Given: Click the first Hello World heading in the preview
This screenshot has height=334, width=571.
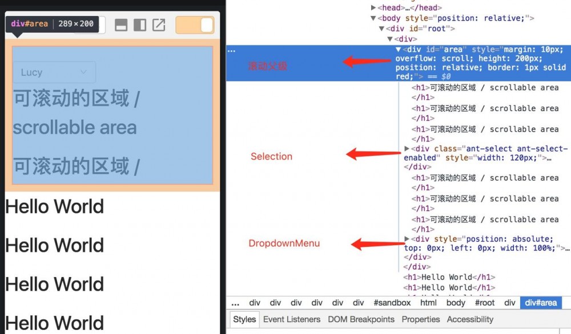Looking at the screenshot, I should click(55, 206).
